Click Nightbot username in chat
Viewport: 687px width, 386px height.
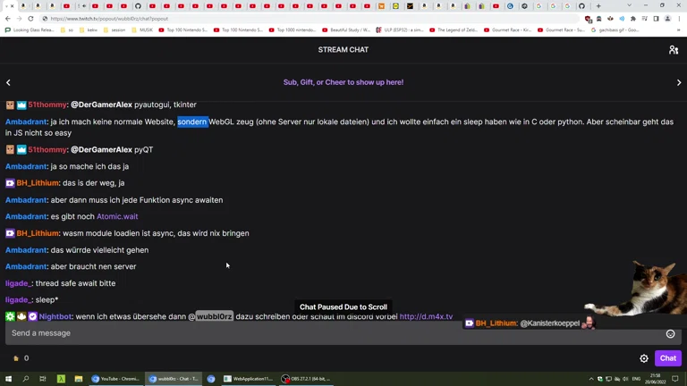point(55,316)
